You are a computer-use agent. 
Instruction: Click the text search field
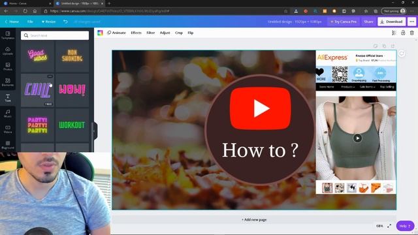pos(55,35)
